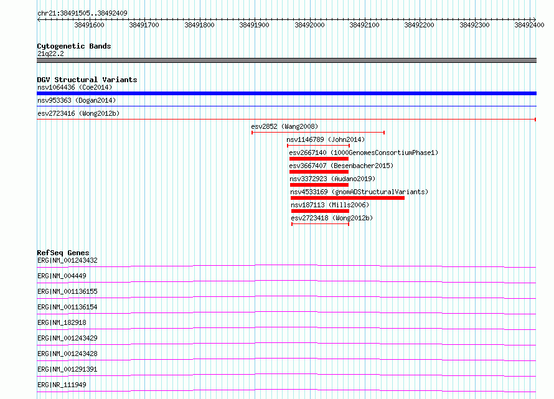Click the esv2723416 (Wong2012b) red line
Image resolution: width=554 pixels, height=399 pixels.
coord(286,120)
